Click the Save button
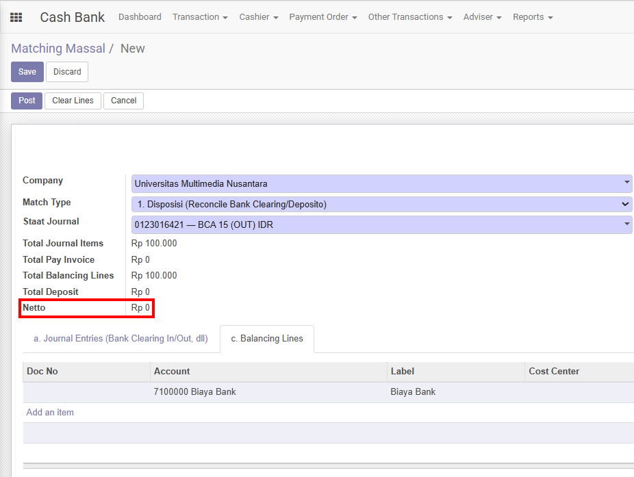The image size is (634, 477). pos(27,72)
